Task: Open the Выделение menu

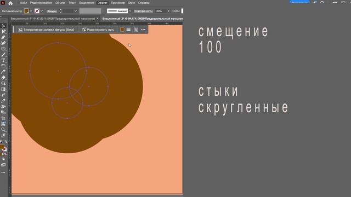Action: [87, 3]
